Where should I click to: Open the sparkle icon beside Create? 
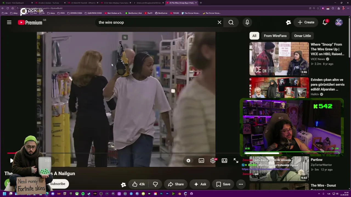(x=288, y=22)
